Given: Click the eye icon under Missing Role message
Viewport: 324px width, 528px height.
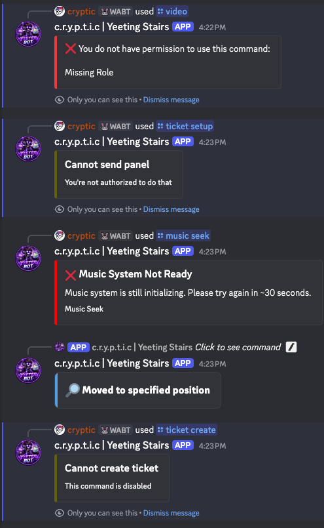Looking at the screenshot, I should click(60, 100).
